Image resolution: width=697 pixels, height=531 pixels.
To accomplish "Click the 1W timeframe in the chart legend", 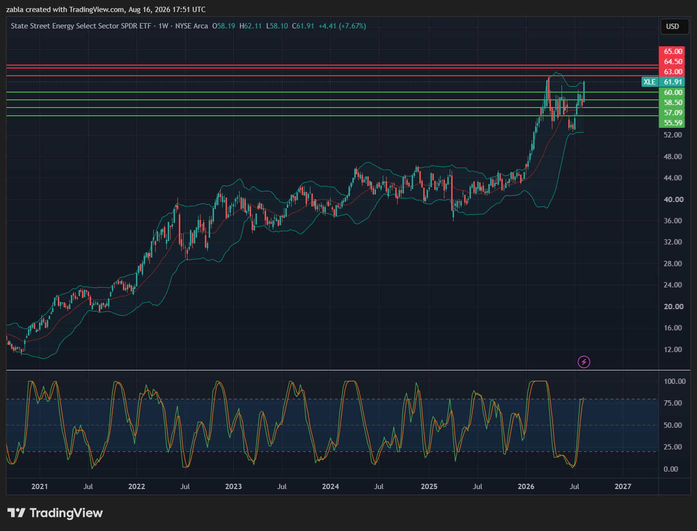I will point(163,26).
